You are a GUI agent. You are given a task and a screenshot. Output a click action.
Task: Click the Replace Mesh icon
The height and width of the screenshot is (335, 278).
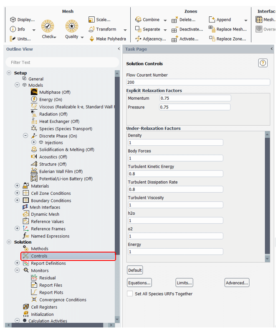(x=212, y=29)
